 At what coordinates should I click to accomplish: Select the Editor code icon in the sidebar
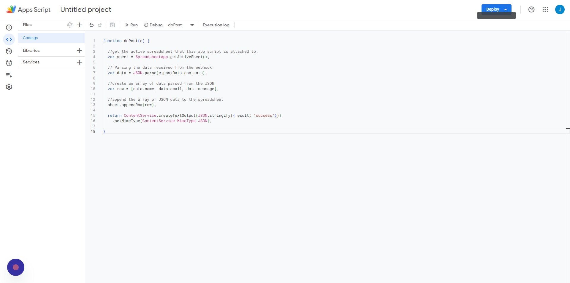(x=9, y=39)
